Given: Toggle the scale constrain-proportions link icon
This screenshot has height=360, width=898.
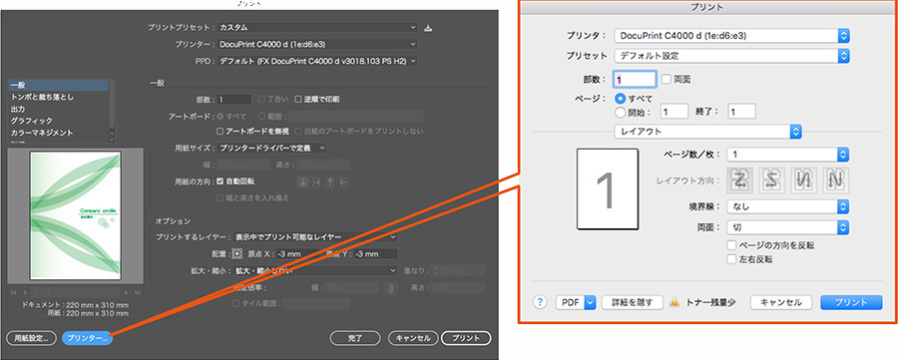Looking at the screenshot, I should [392, 289].
